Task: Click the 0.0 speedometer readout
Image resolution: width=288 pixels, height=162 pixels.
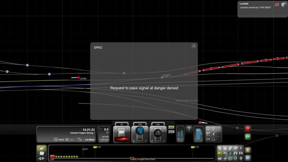Action: click(106, 129)
